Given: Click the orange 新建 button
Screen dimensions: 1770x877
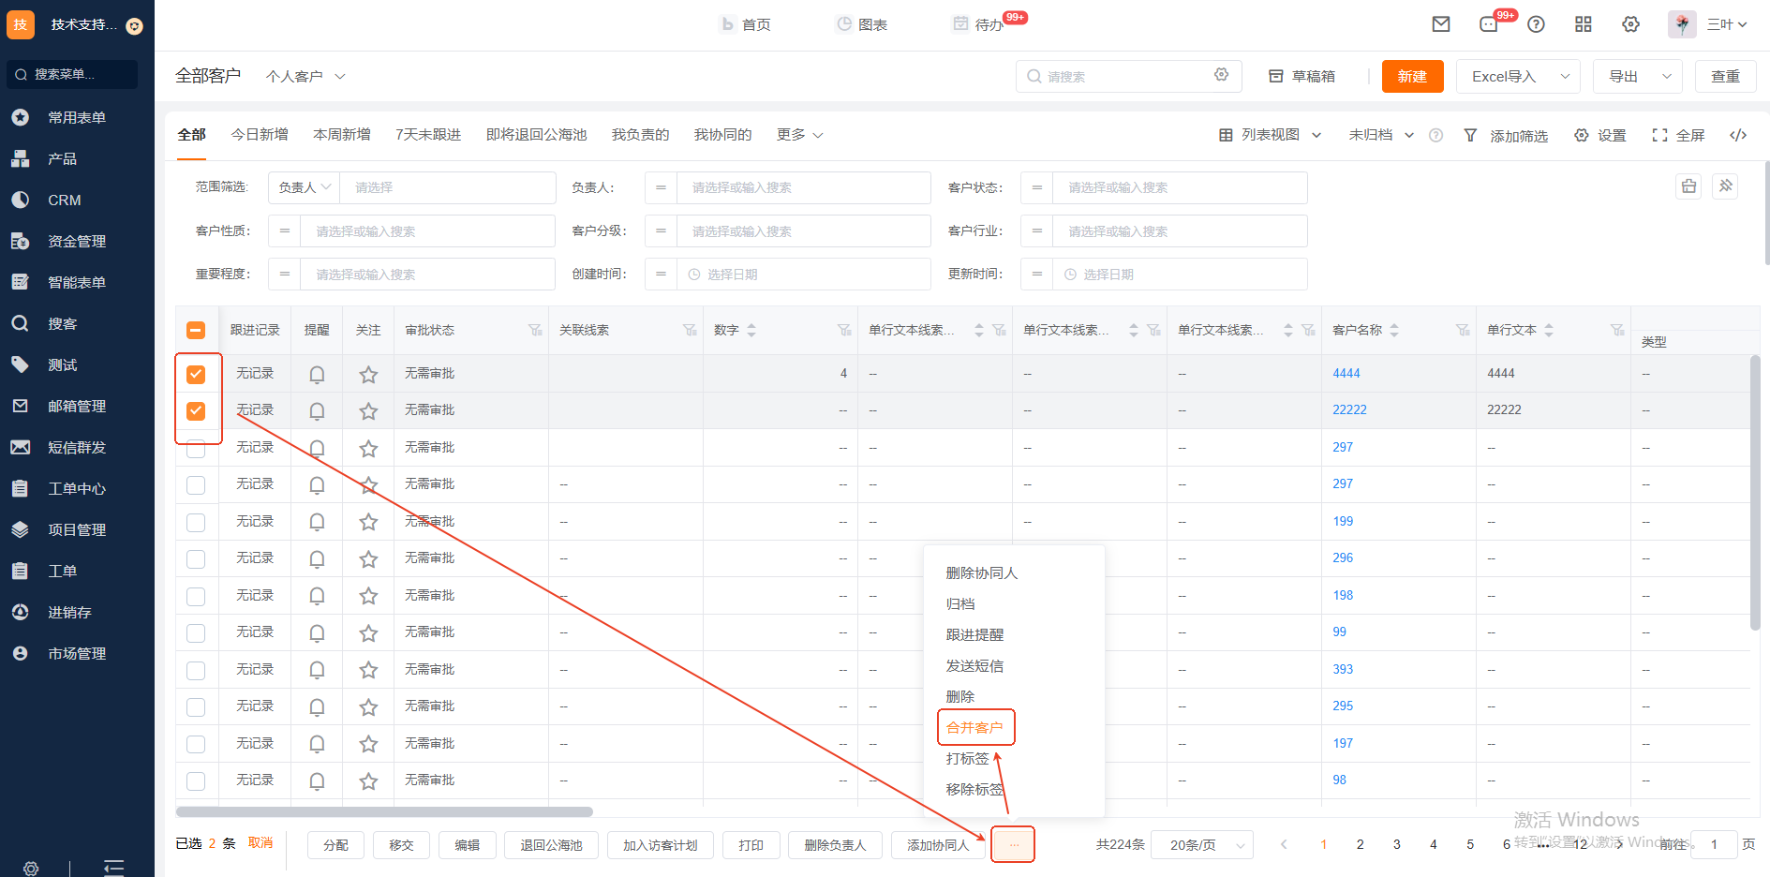Looking at the screenshot, I should [x=1412, y=77].
